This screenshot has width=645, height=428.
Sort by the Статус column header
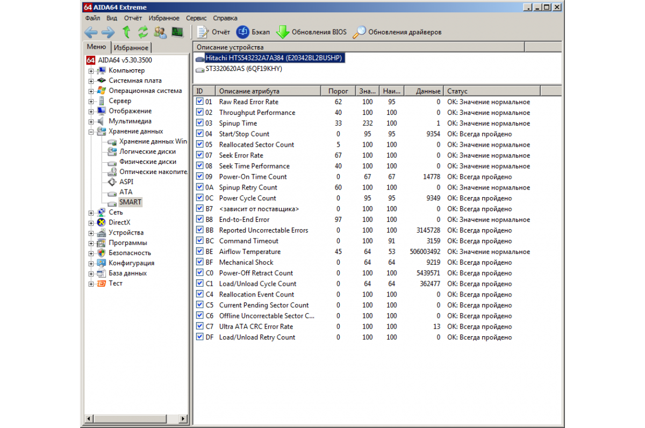pos(492,91)
